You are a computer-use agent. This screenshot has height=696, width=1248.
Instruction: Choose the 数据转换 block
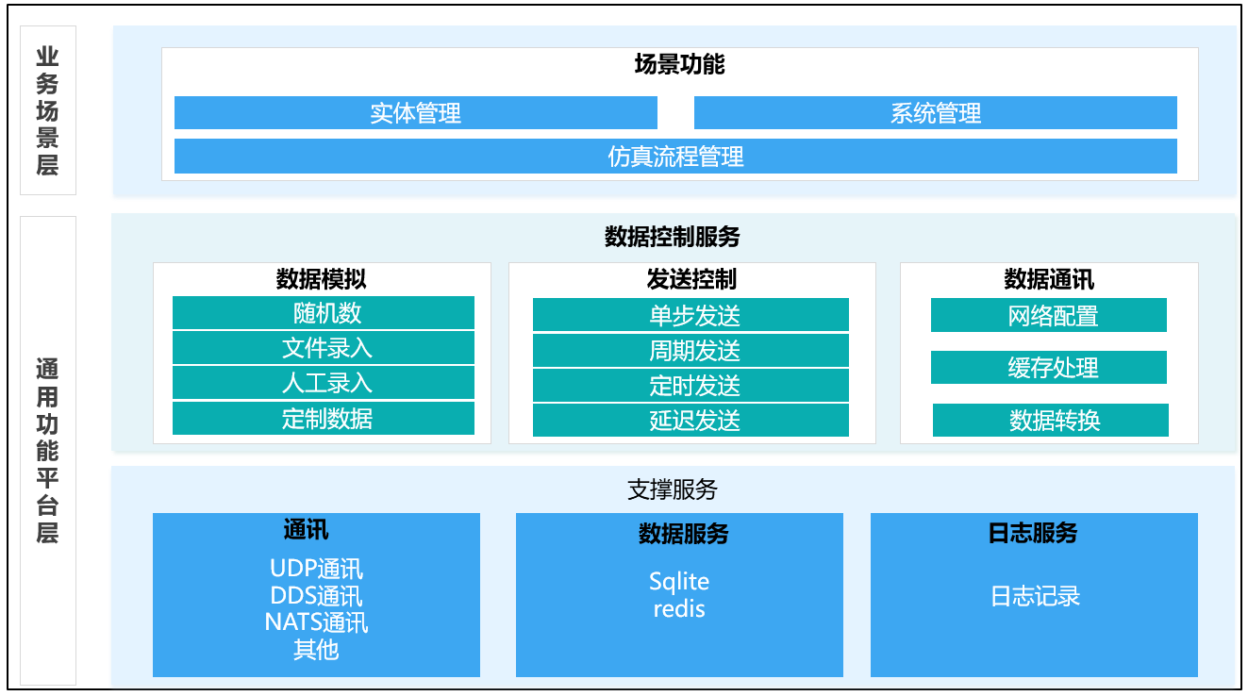[1050, 421]
